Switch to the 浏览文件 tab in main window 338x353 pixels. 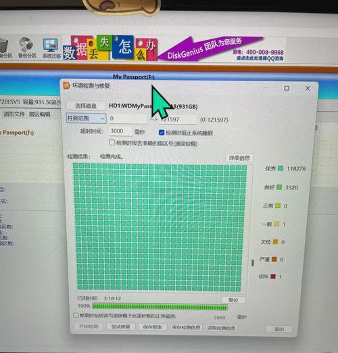click(x=14, y=114)
